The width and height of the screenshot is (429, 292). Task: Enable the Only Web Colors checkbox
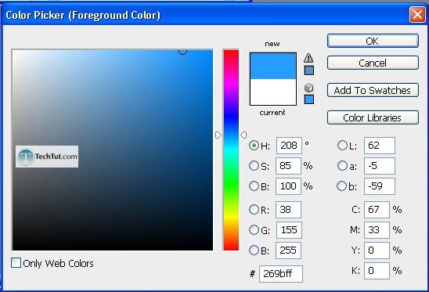[x=16, y=263]
